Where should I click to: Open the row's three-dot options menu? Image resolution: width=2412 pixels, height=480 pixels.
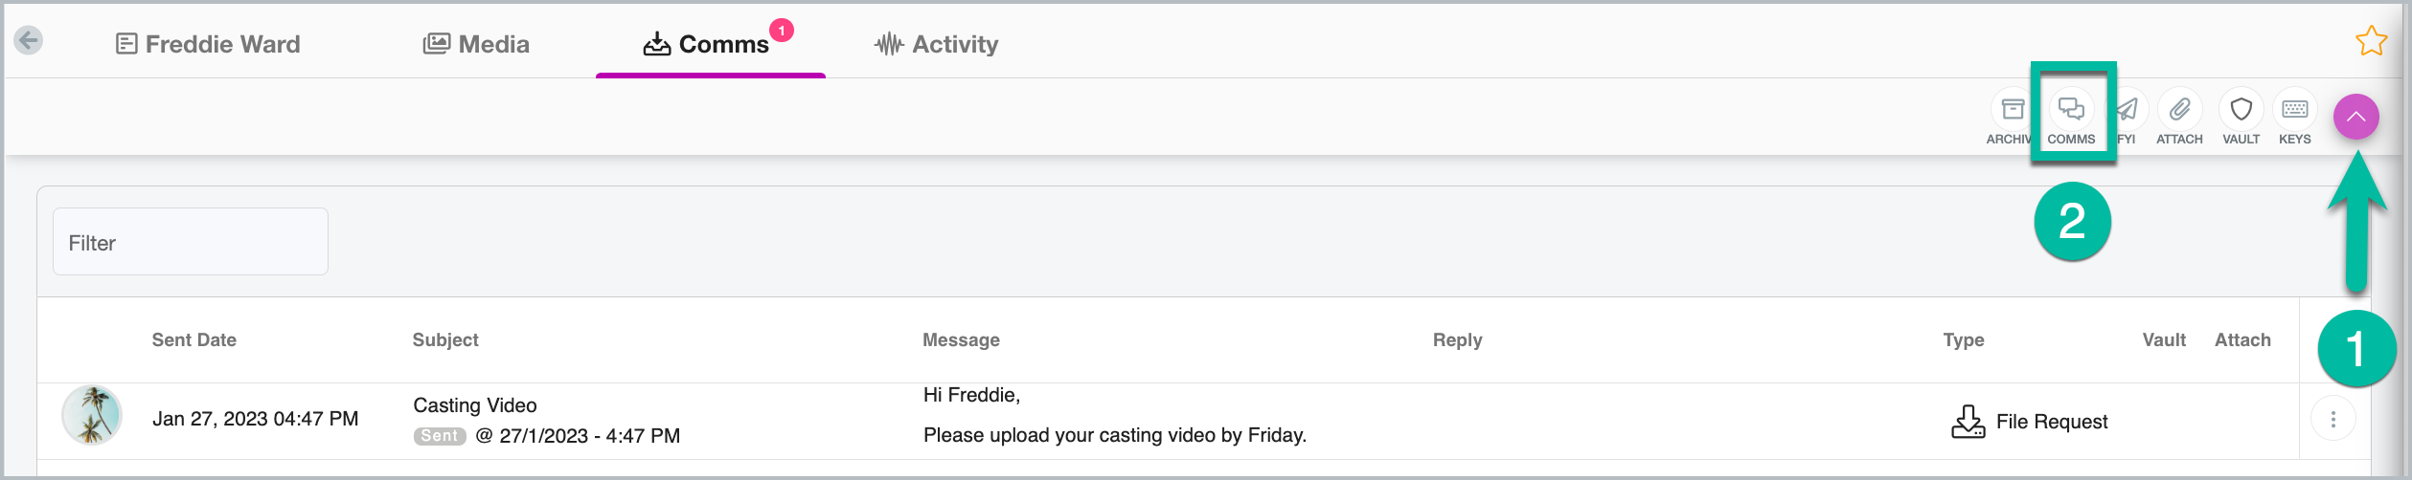click(x=2332, y=419)
